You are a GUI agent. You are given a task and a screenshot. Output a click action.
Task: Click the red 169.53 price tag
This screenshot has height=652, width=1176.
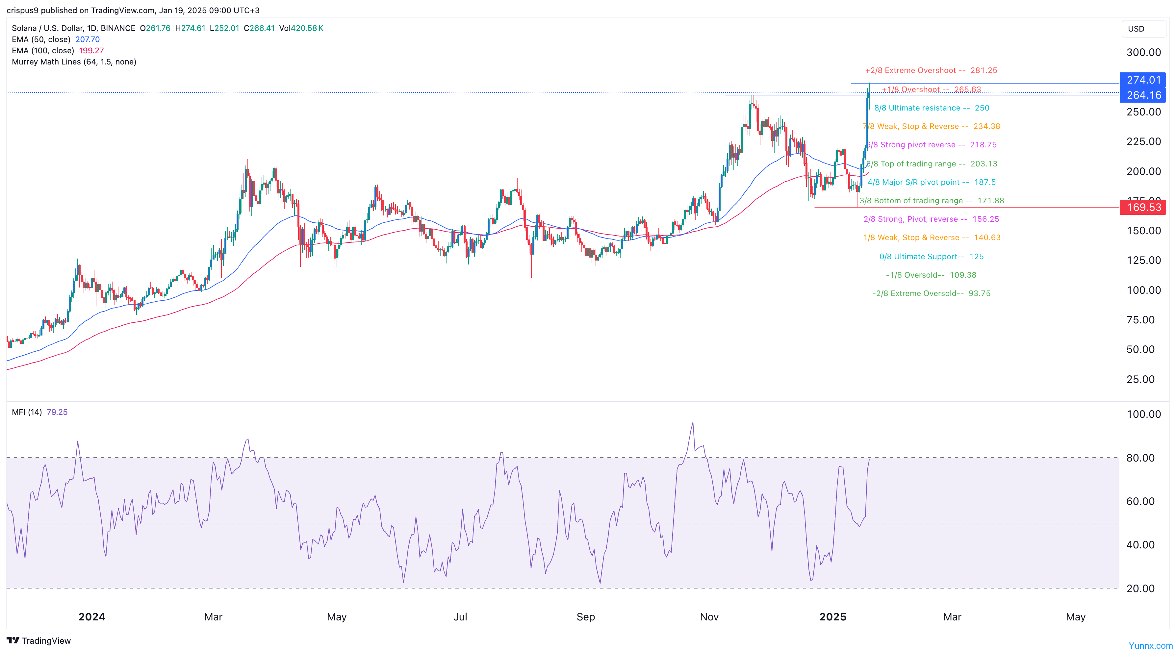click(1143, 207)
